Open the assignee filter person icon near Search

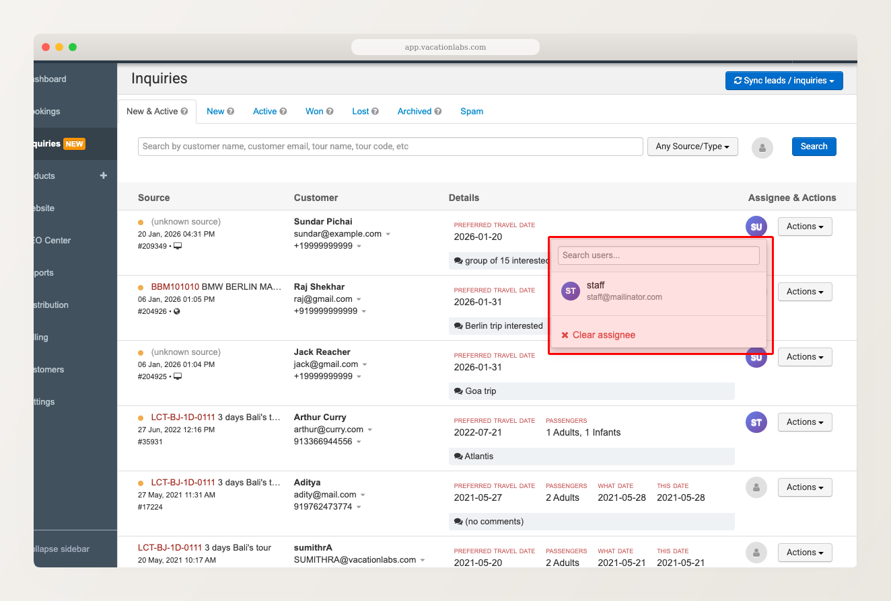point(762,147)
